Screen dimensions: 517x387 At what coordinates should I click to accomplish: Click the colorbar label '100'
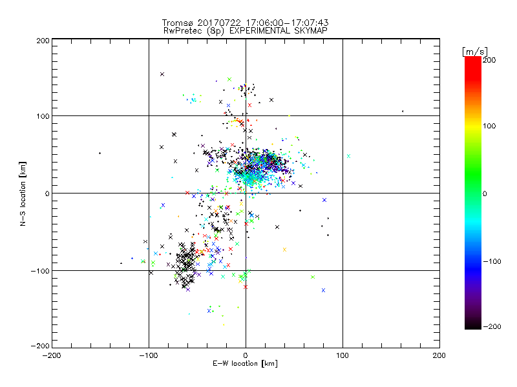pyautogui.click(x=489, y=126)
